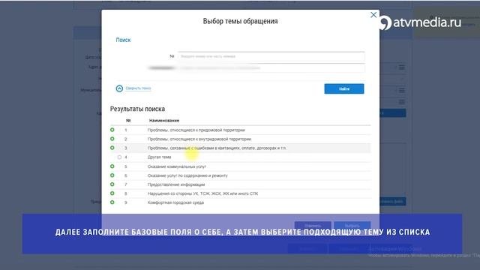Click Комфортная городская среда text
The width and height of the screenshot is (480, 270).
tap(175, 202)
